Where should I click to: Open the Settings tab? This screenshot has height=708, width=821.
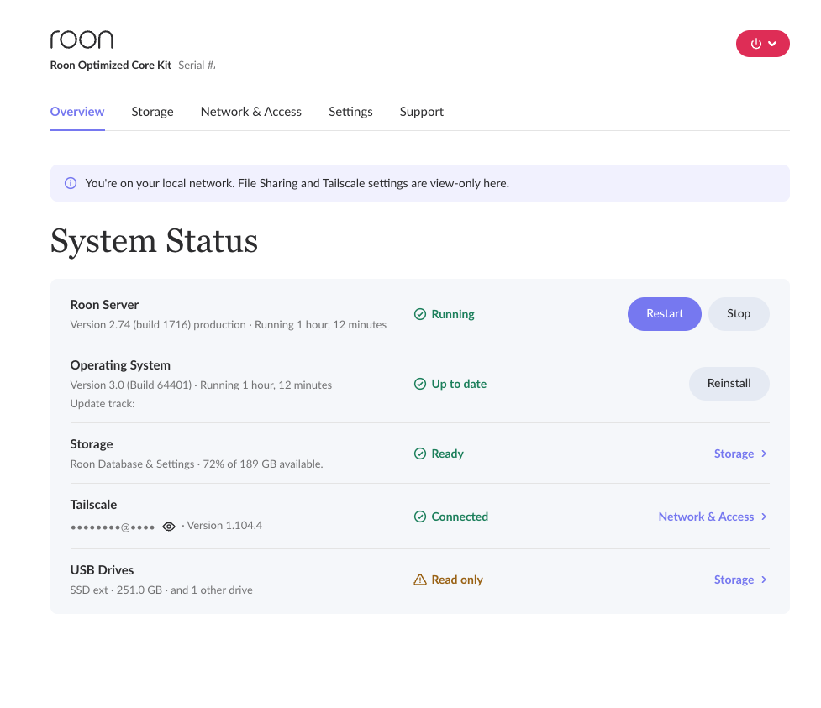pyautogui.click(x=350, y=112)
